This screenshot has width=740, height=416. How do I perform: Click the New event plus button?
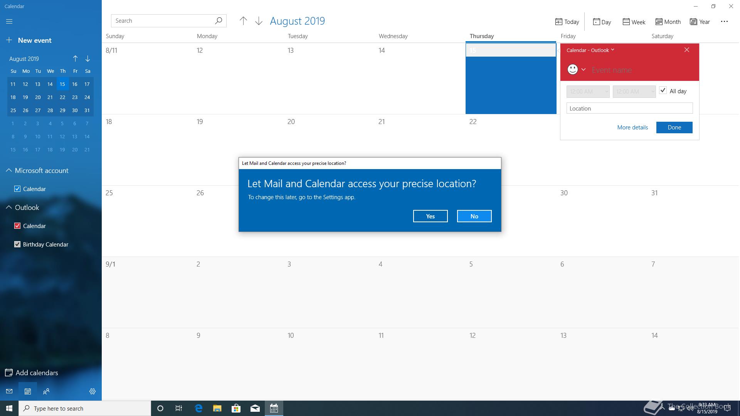pos(29,40)
